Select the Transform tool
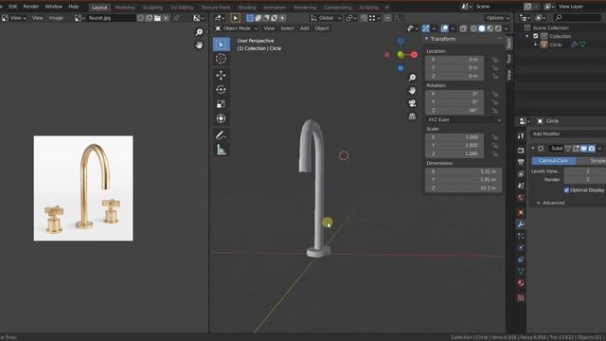Image resolution: width=606 pixels, height=341 pixels. (x=221, y=118)
